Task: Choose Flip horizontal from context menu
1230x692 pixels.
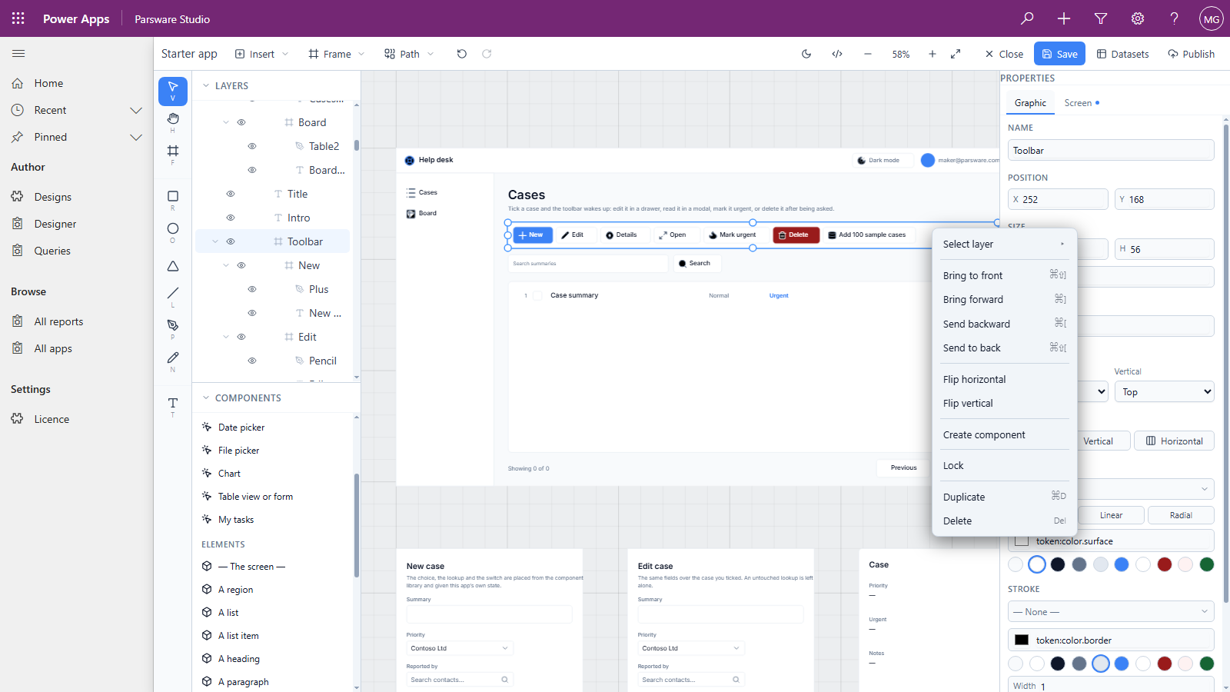Action: point(1004,379)
